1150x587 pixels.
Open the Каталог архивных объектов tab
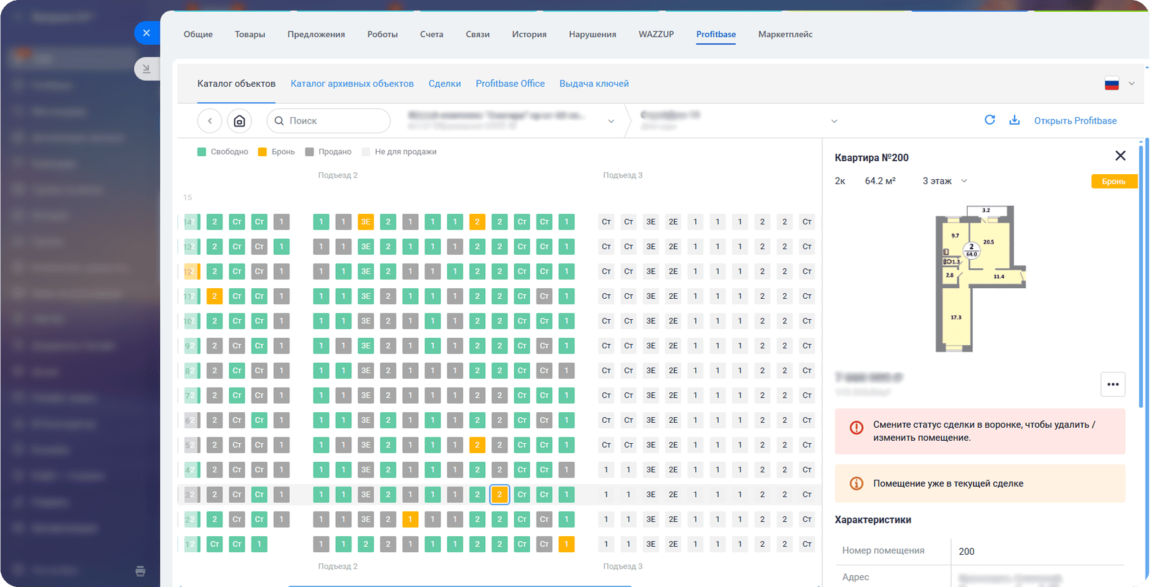(x=352, y=84)
